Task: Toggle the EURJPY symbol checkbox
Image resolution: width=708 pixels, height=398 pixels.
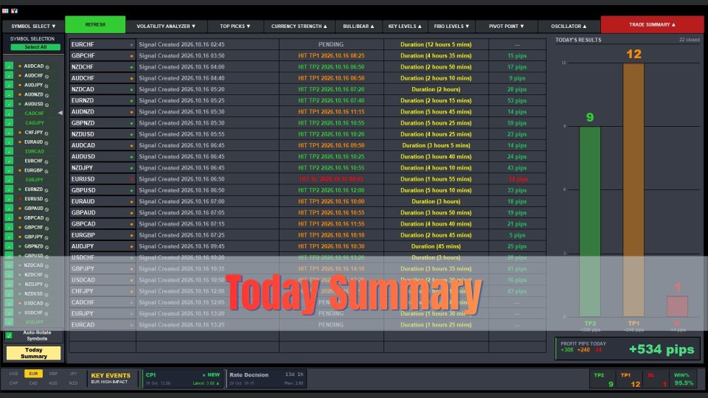Action: click(9, 180)
